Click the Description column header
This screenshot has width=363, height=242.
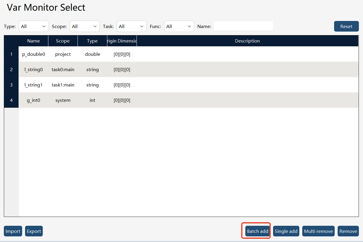pyautogui.click(x=247, y=41)
